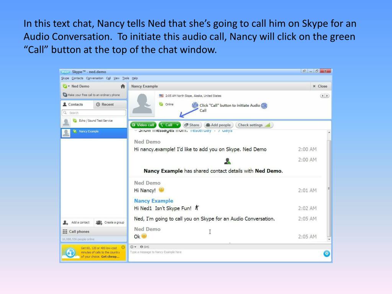
Task: Click the US flag icon
Action: [x=161, y=96]
